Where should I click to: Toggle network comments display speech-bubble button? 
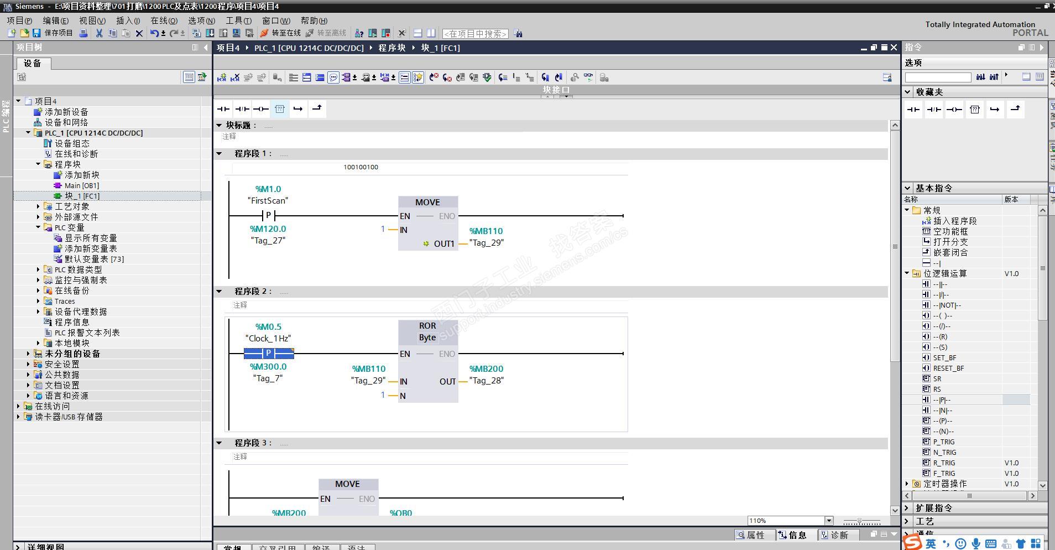coord(333,77)
